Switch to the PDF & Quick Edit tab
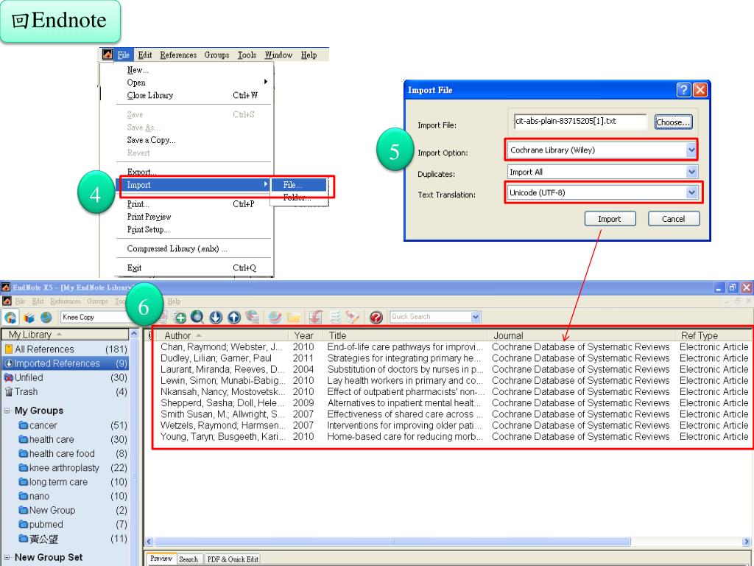The height and width of the screenshot is (566, 754). 233,559
